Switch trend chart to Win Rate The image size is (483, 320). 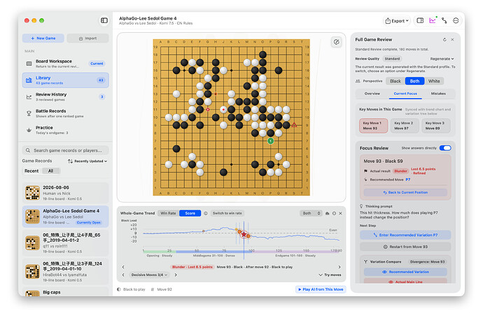click(168, 213)
